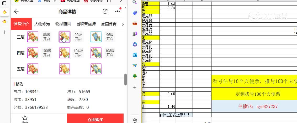Select 三层 red +10 item thumbnail

[33, 37]
